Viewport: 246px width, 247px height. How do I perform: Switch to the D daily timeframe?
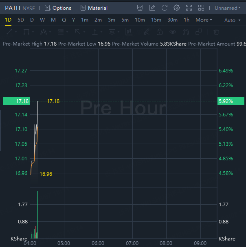pos(32,20)
